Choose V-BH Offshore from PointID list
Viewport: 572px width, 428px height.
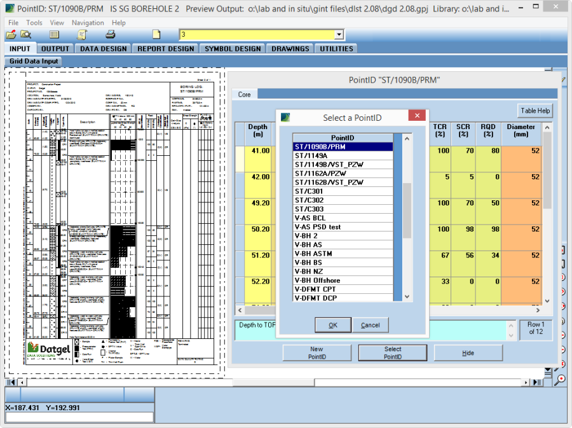[318, 280]
